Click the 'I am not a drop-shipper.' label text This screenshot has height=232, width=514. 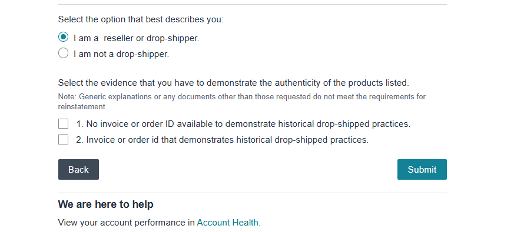pos(121,54)
